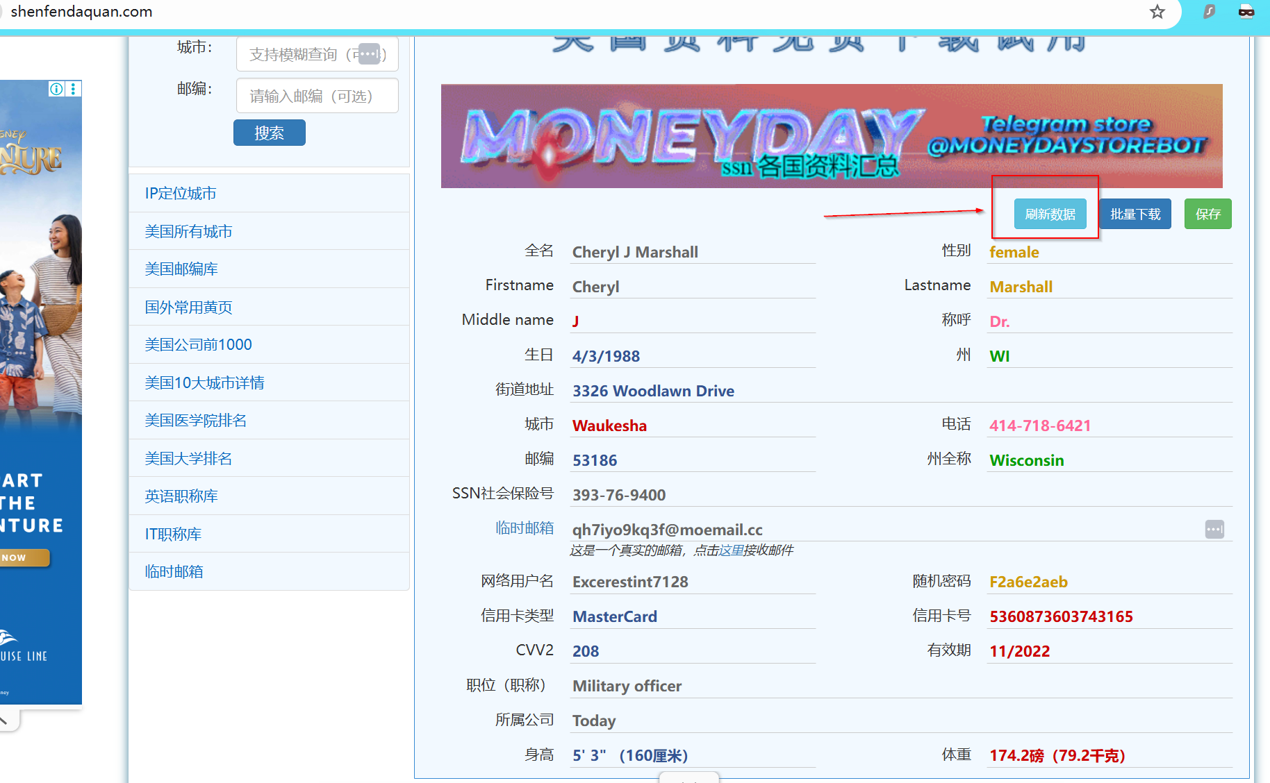This screenshot has height=783, width=1270.
Task: Click the card number 5360873603743165
Action: pyautogui.click(x=1110, y=616)
